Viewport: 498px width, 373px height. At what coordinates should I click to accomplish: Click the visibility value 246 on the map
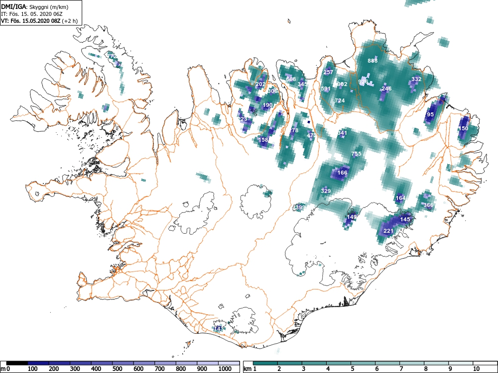[386, 89]
